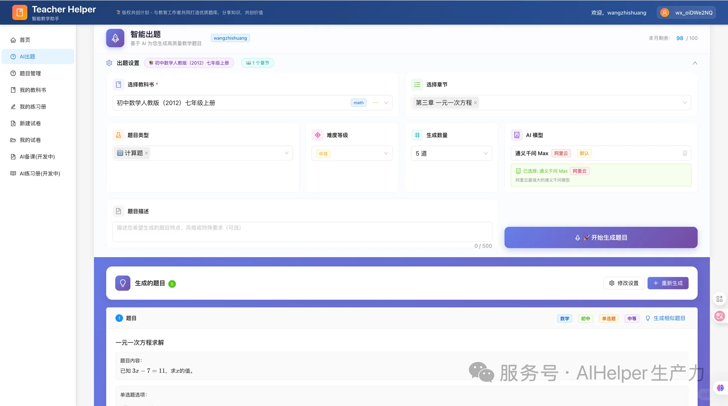Viewport: 728px width, 406px height.
Task: Click the 重新生成 regenerate button
Action: [x=668, y=283]
